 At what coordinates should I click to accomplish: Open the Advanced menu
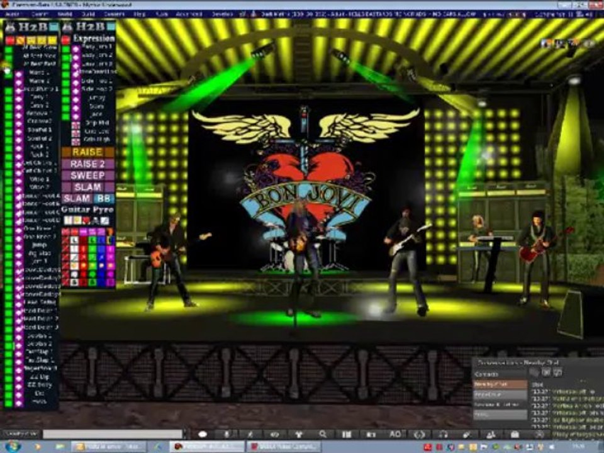pos(189,14)
